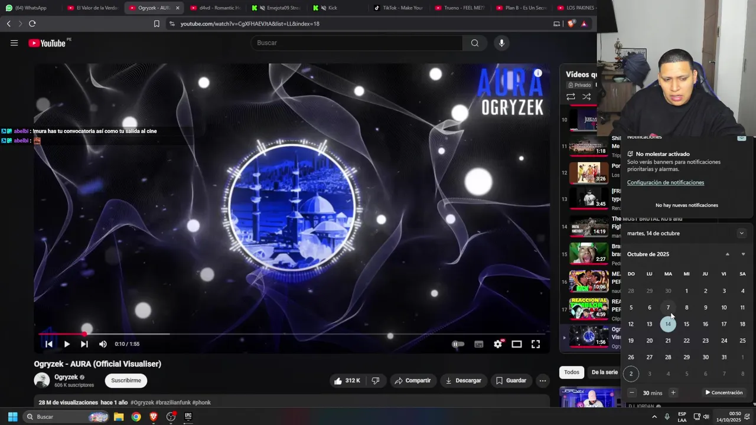Close the Ogryzek - AURA tab

point(177,8)
